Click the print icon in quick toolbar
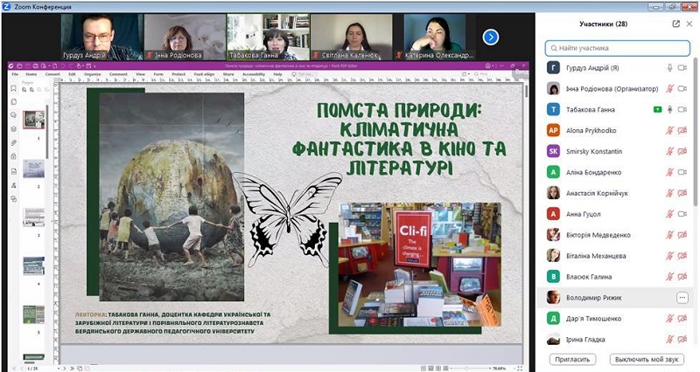Image resolution: width=700 pixels, height=372 pixels. (x=36, y=66)
